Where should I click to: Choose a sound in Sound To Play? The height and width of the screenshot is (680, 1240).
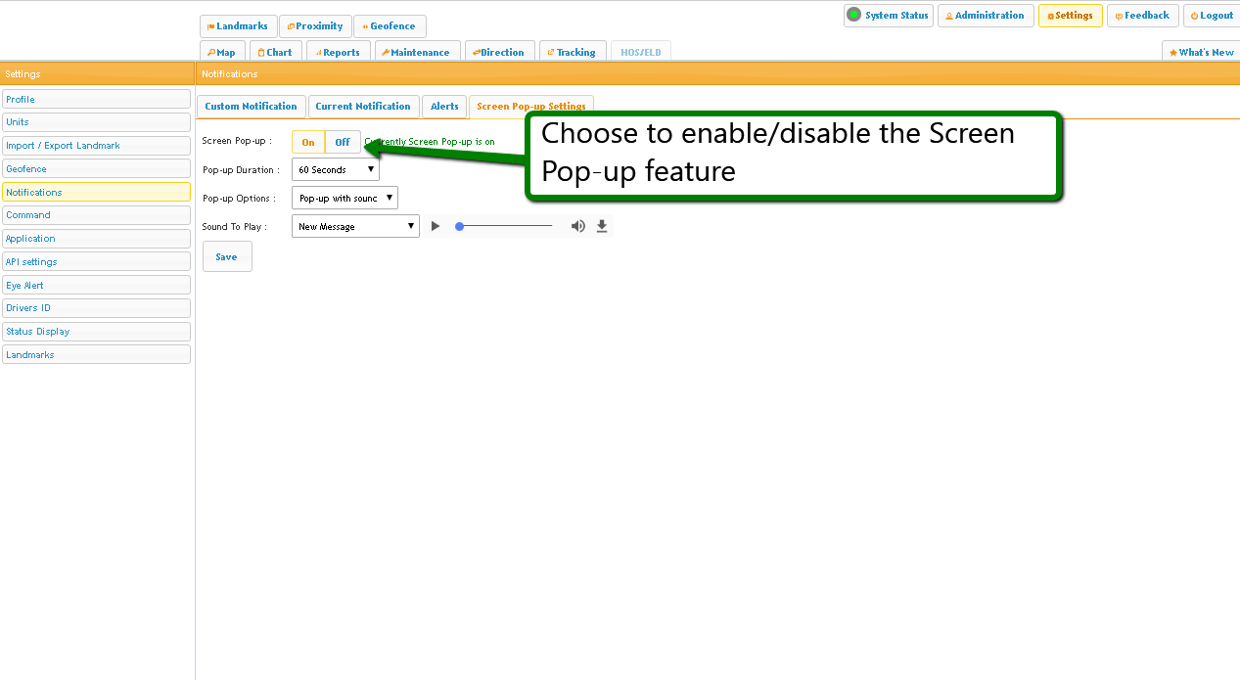click(355, 226)
